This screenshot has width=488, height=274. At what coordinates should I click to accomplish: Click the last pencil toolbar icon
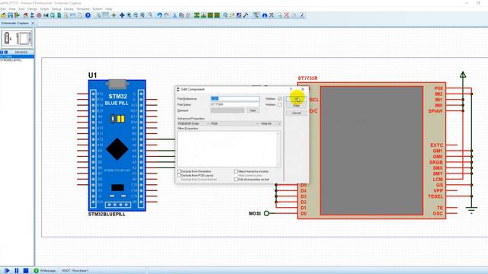(302, 15)
